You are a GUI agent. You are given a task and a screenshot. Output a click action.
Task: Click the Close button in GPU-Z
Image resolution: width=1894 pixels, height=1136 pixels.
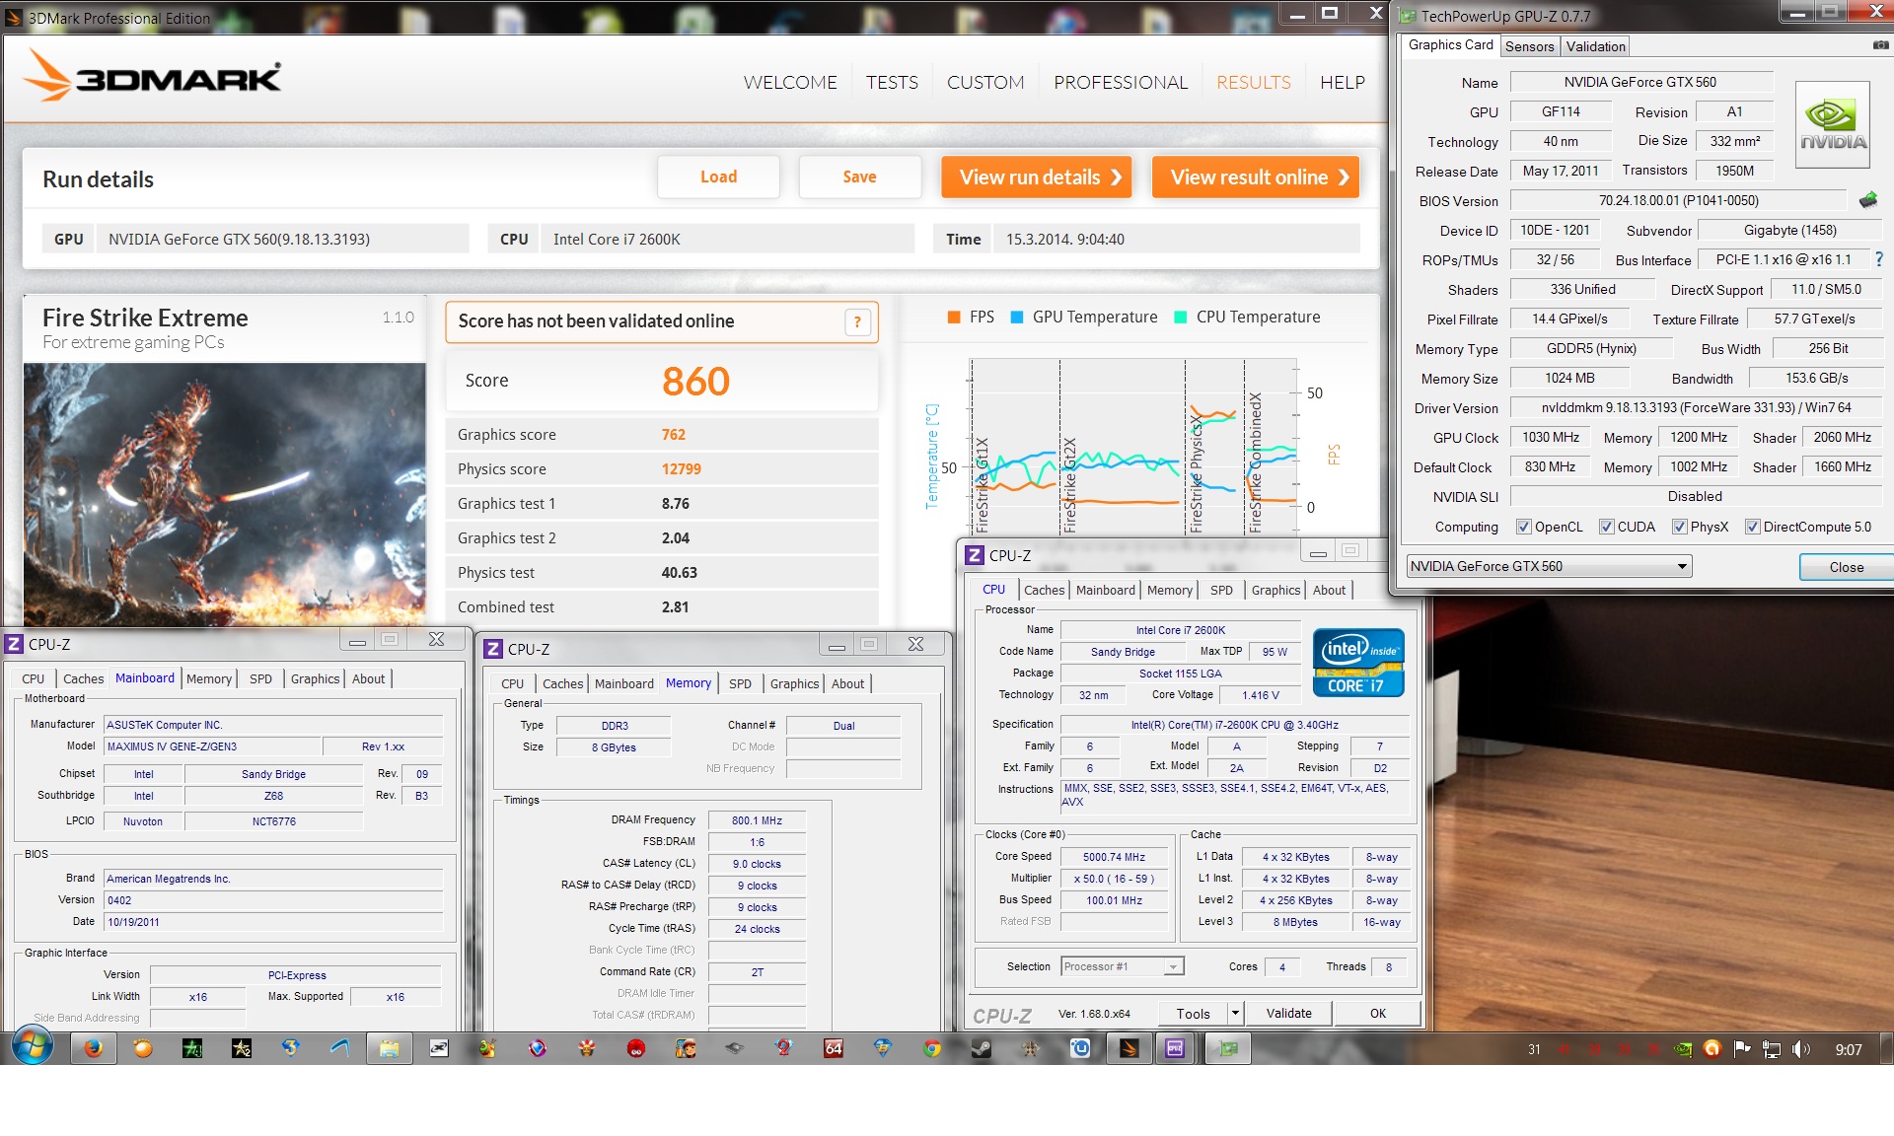point(1846,567)
